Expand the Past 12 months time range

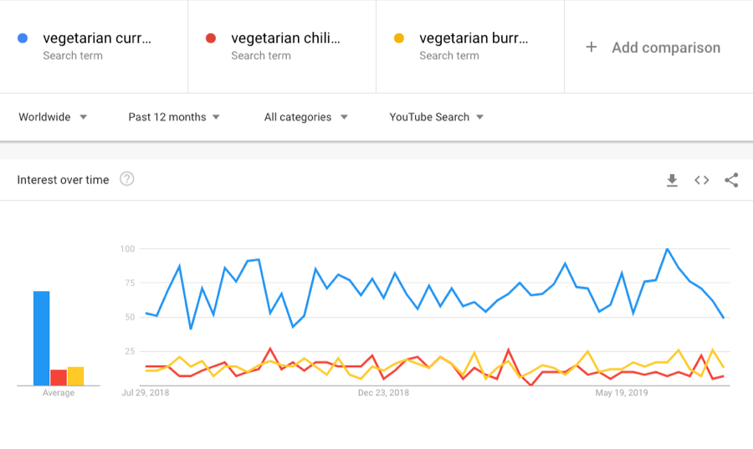174,117
